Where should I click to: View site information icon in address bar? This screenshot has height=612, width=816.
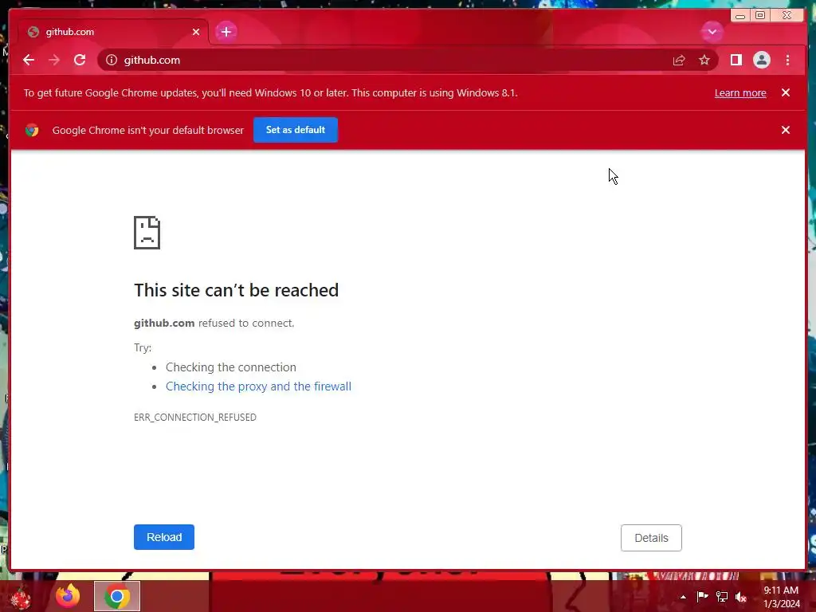(112, 60)
